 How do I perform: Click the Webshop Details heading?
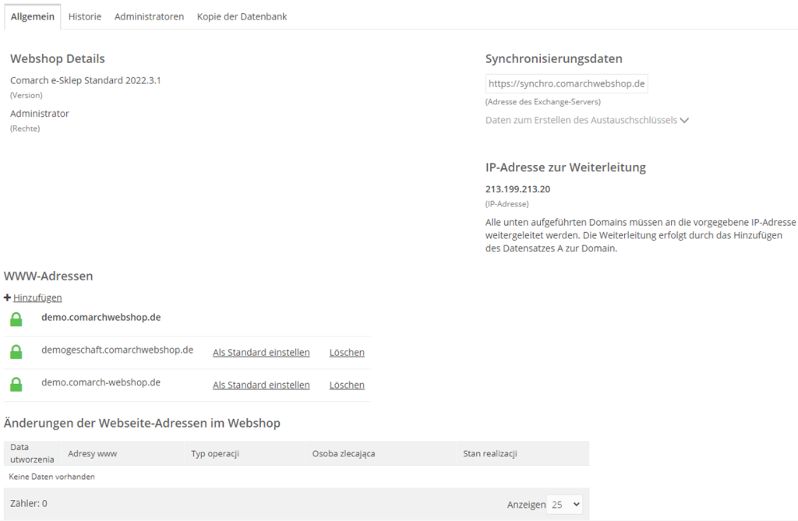point(58,58)
